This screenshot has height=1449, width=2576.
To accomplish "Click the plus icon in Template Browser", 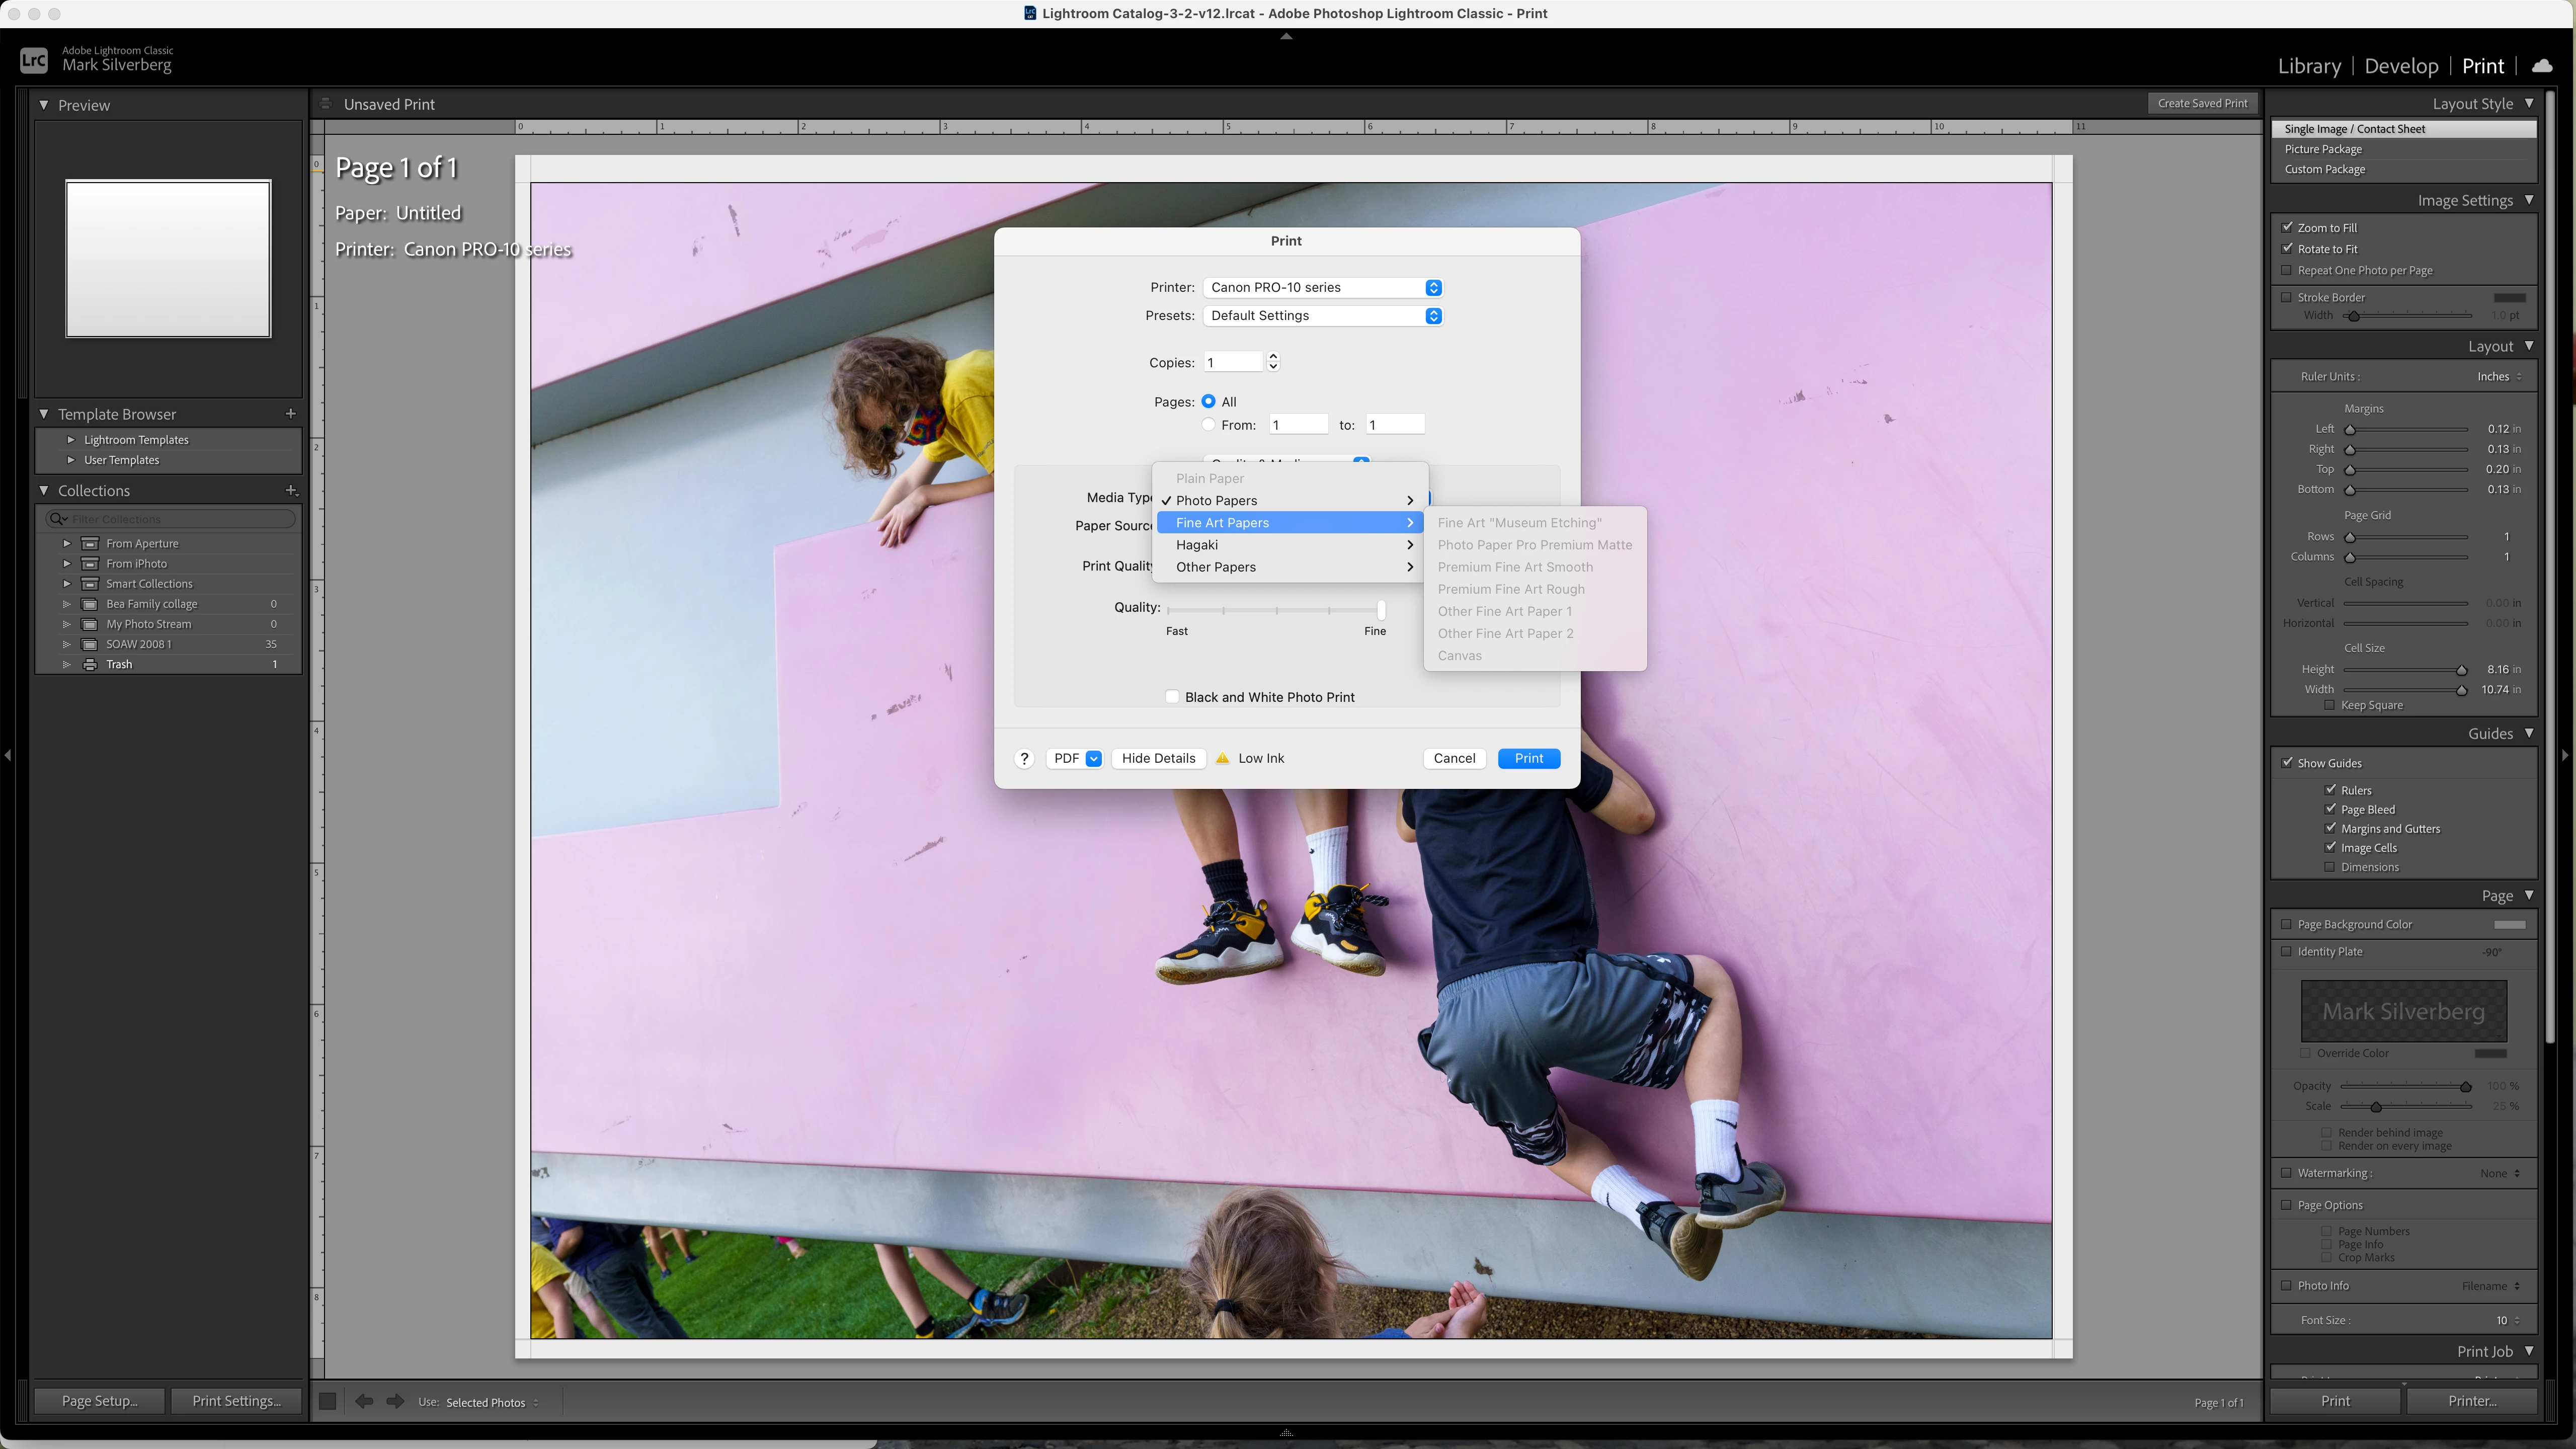I will 291,413.
